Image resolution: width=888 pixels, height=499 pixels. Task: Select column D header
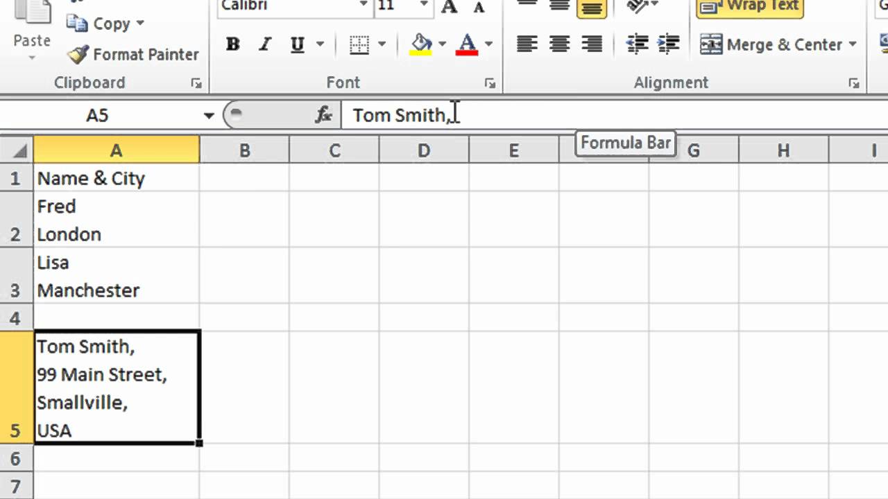pyautogui.click(x=424, y=150)
